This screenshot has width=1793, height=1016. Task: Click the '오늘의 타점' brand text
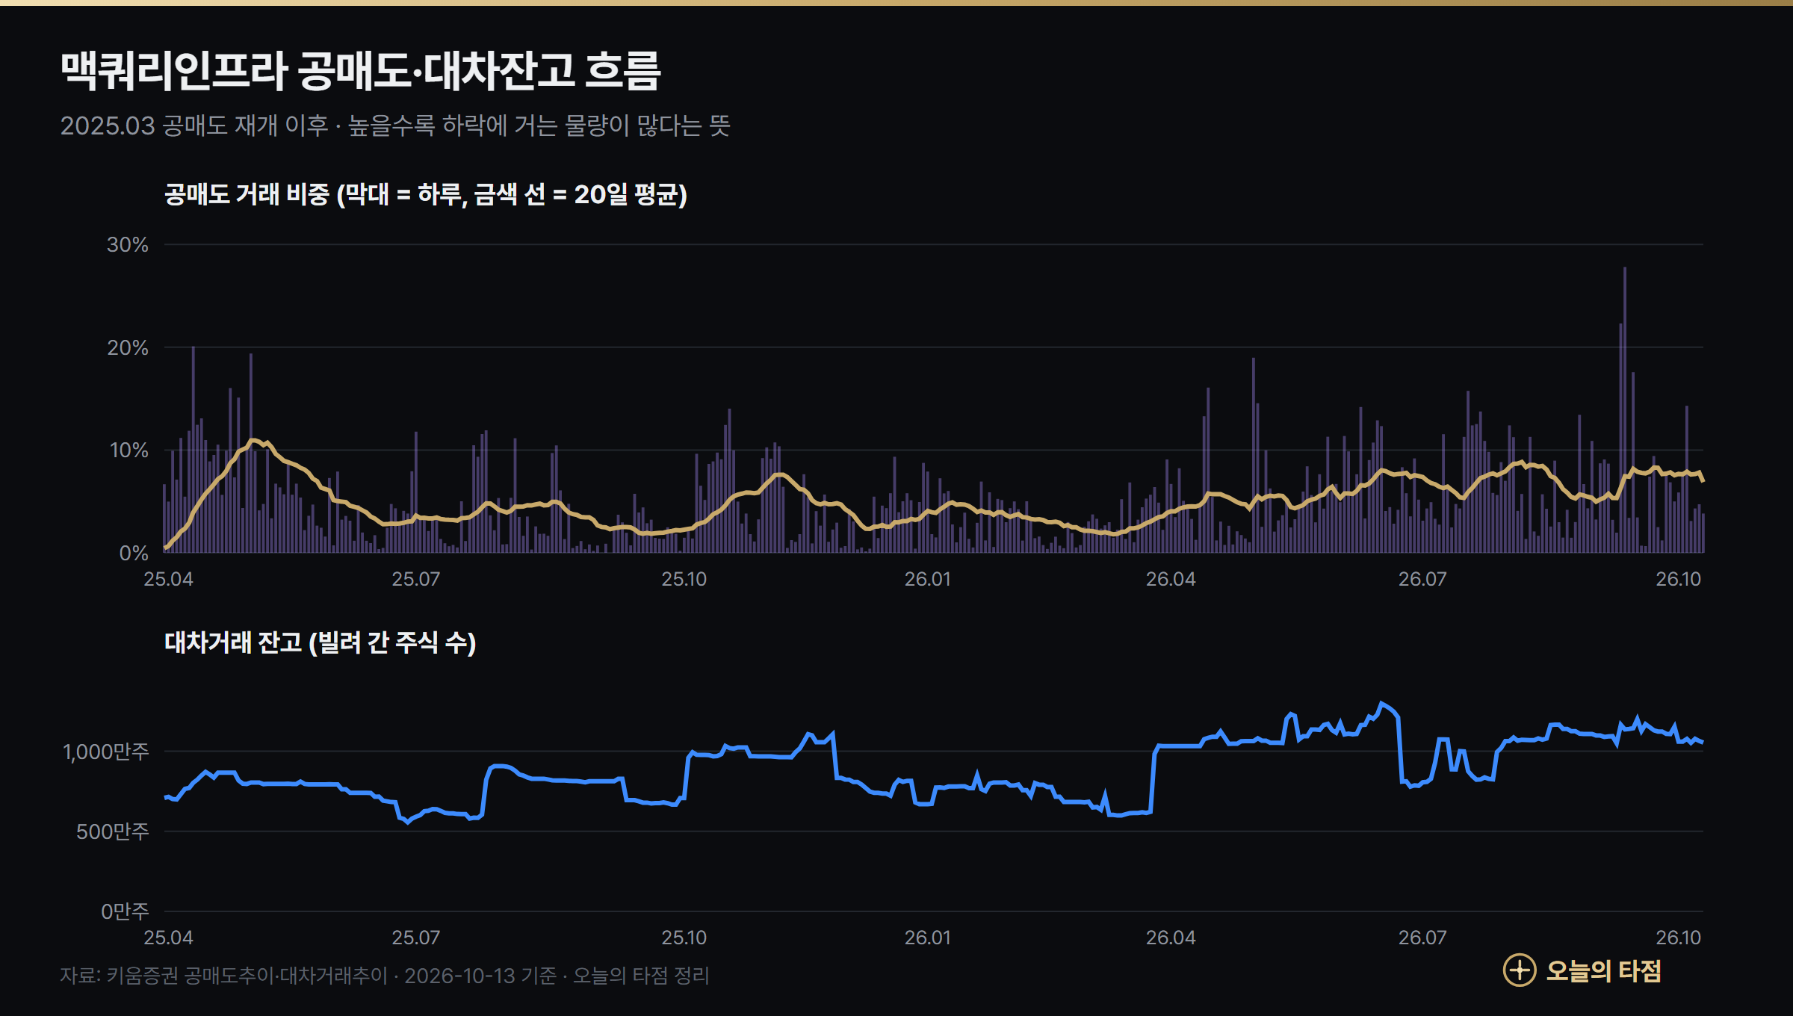[1603, 970]
